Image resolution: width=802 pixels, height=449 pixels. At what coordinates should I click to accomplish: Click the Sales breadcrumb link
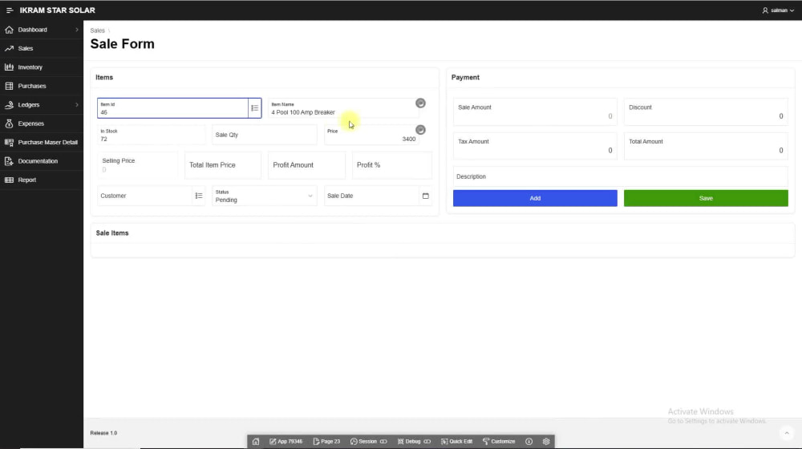97,30
